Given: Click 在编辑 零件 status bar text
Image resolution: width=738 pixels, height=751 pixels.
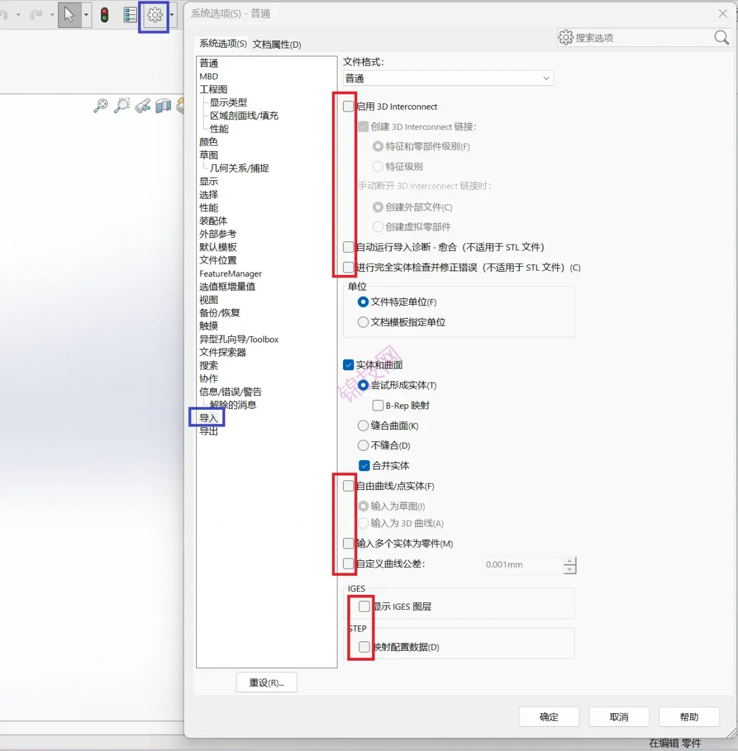Looking at the screenshot, I should pos(675,743).
